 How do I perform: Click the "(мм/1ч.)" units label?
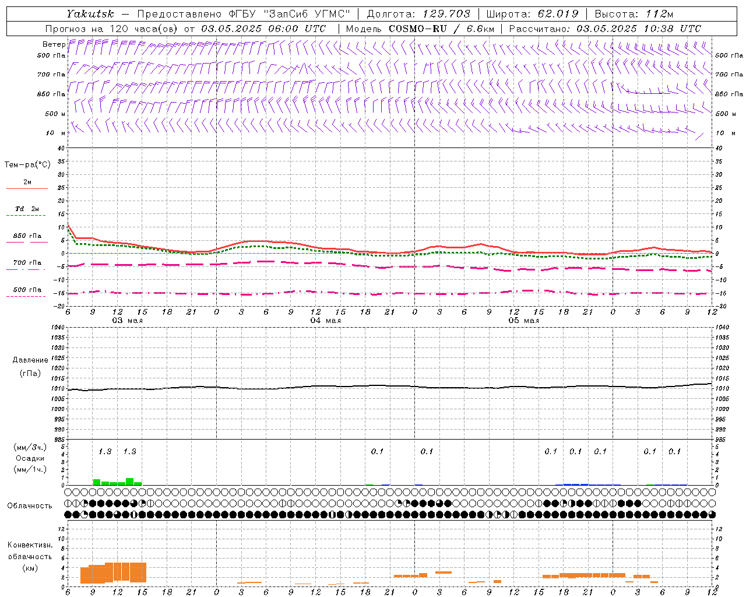click(x=30, y=469)
